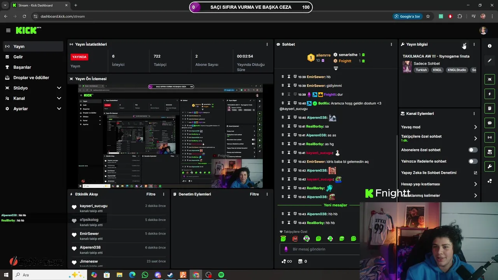
Task: Open Gelir in the left navigation
Action: click(x=33, y=57)
